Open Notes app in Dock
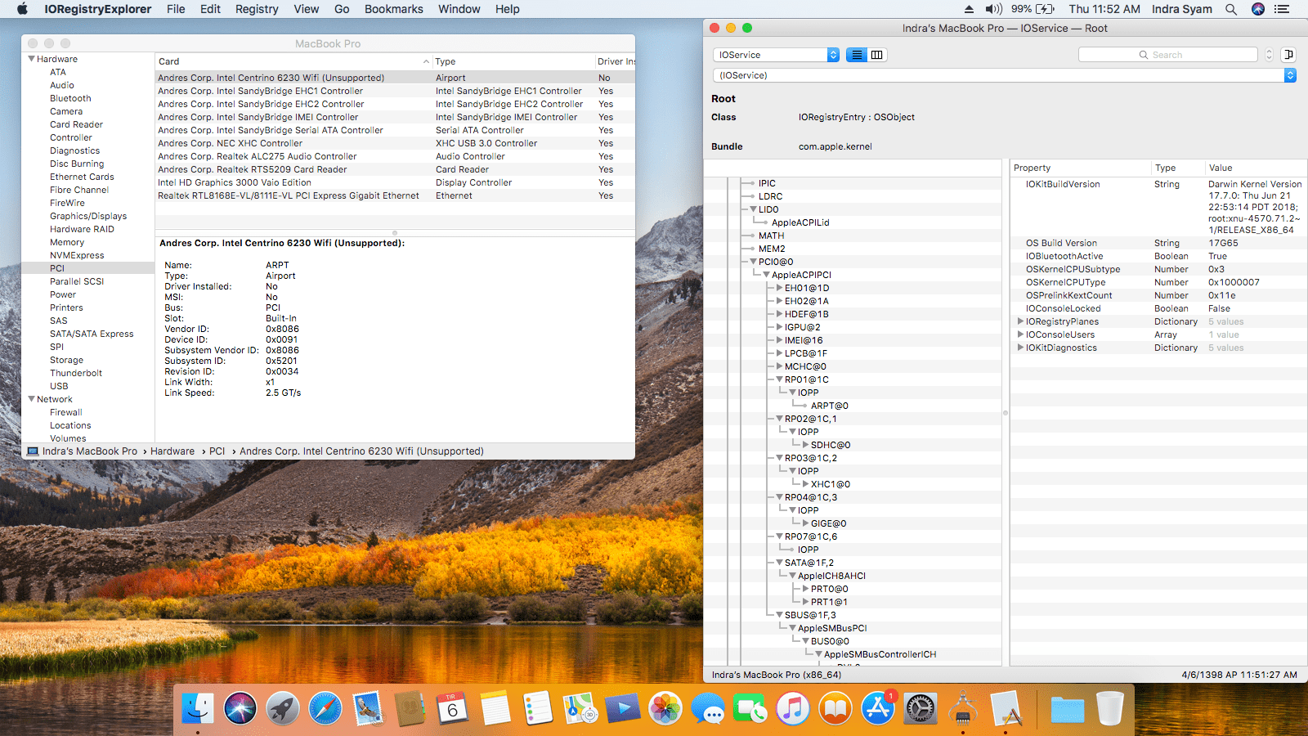The height and width of the screenshot is (736, 1308). click(x=495, y=708)
